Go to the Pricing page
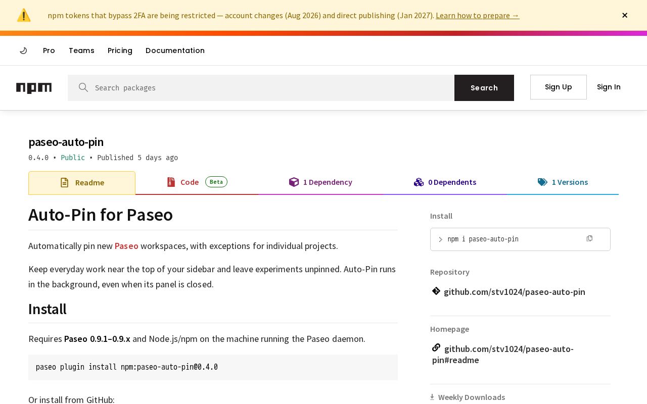The height and width of the screenshot is (404, 647). tap(120, 50)
